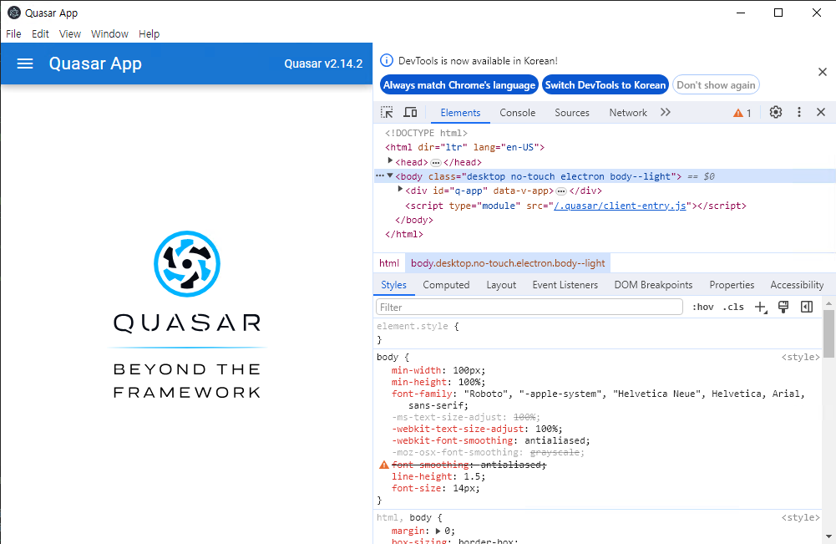
Task: Click the Quasar App title bar icon
Action: tap(14, 13)
